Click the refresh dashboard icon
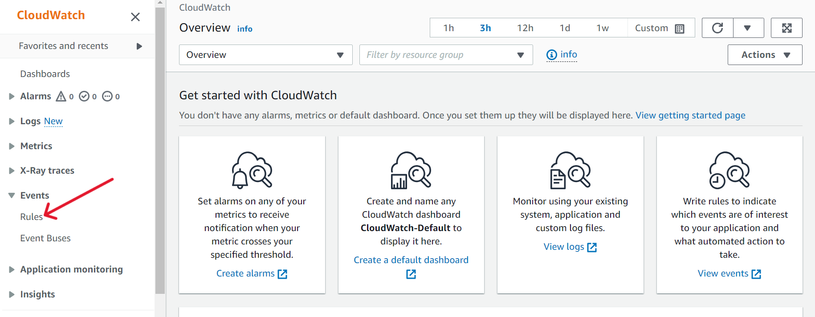815x317 pixels. 717,28
